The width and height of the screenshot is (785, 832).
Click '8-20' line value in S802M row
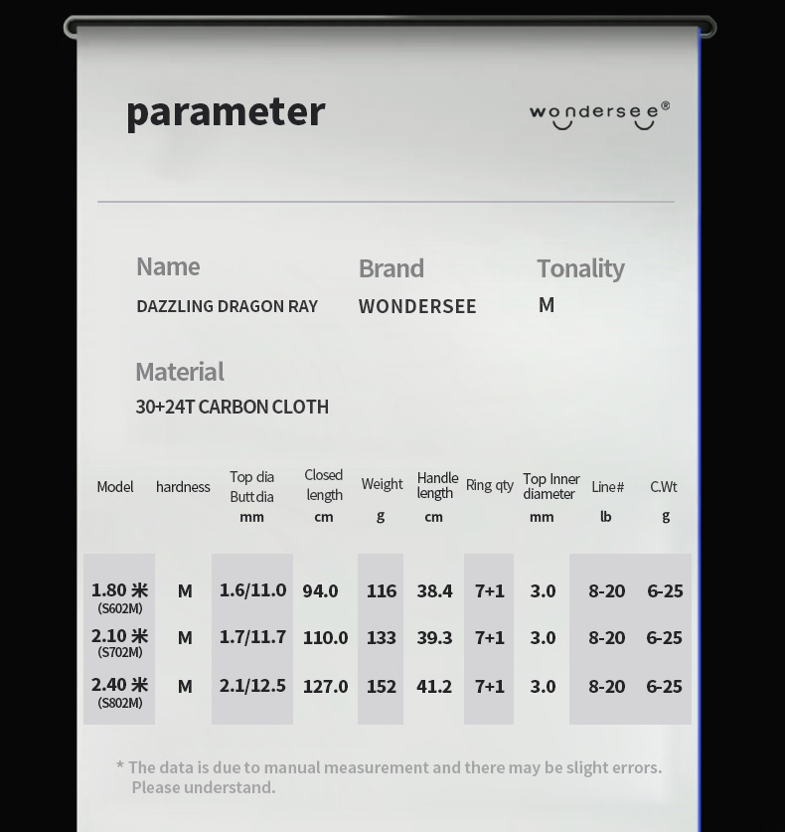(x=607, y=687)
